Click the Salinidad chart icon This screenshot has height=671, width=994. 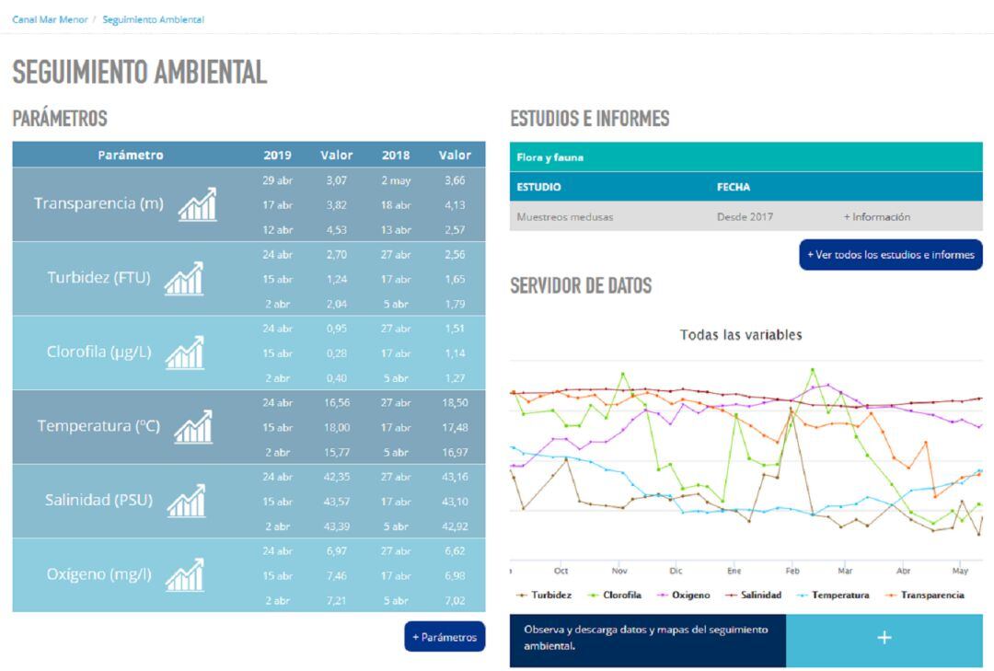(x=185, y=501)
